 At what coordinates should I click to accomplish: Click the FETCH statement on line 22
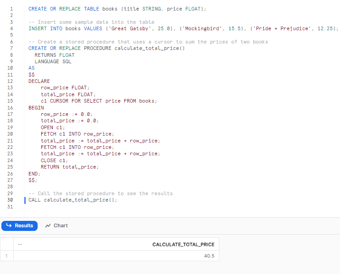pyautogui.click(x=77, y=147)
